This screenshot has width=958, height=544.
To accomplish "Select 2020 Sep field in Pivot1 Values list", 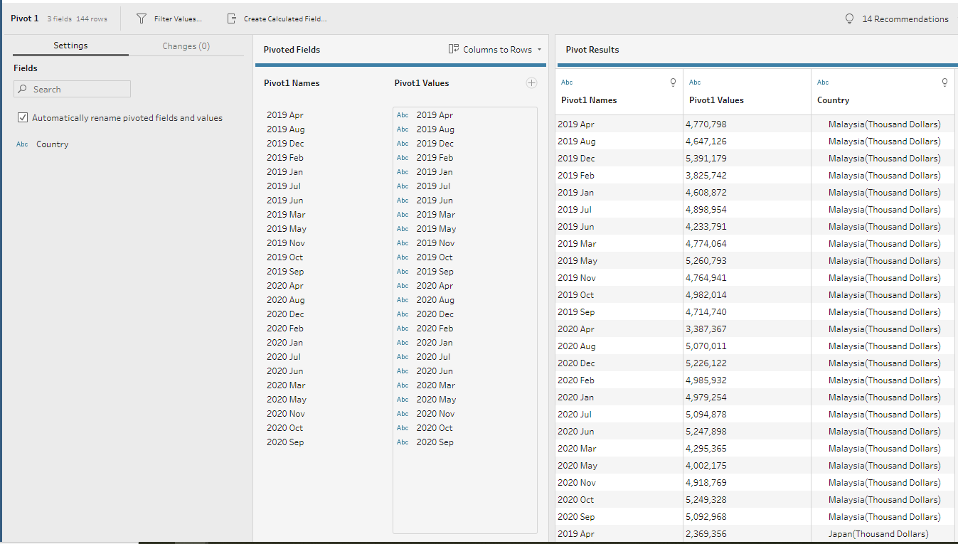I will pyautogui.click(x=435, y=442).
